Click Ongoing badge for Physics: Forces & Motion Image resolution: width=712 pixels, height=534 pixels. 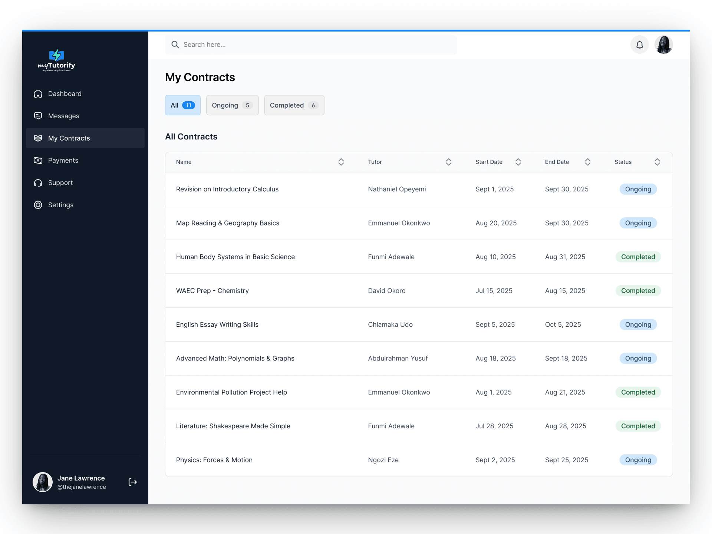click(638, 460)
